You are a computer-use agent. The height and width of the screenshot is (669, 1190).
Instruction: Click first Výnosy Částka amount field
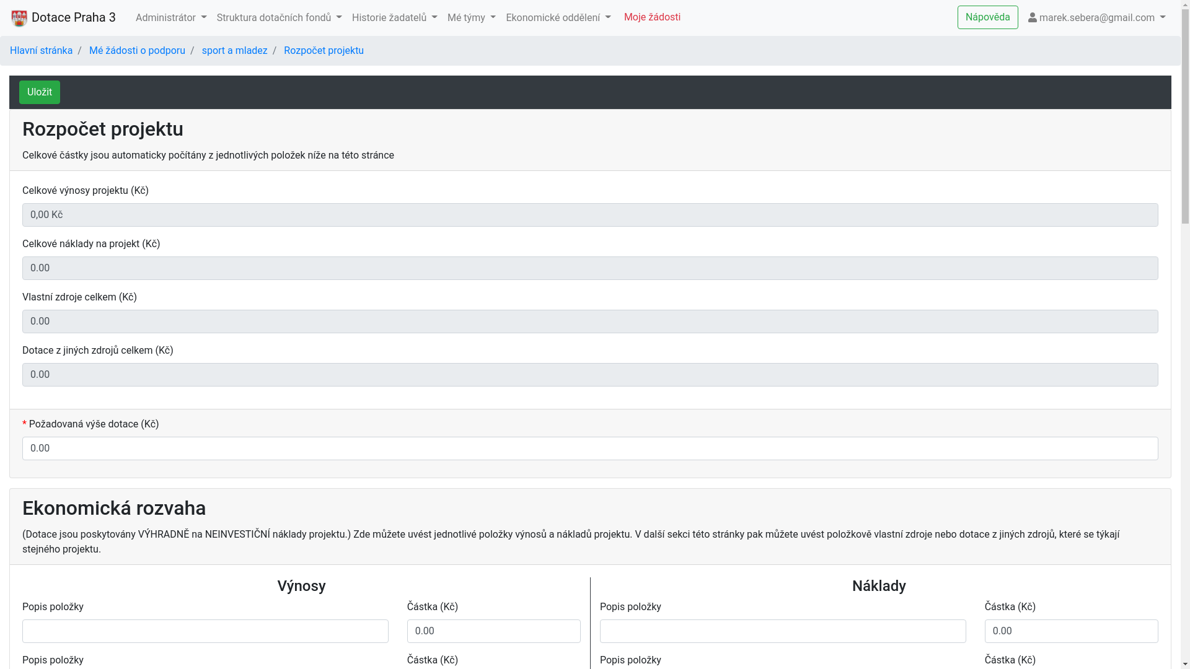(493, 631)
